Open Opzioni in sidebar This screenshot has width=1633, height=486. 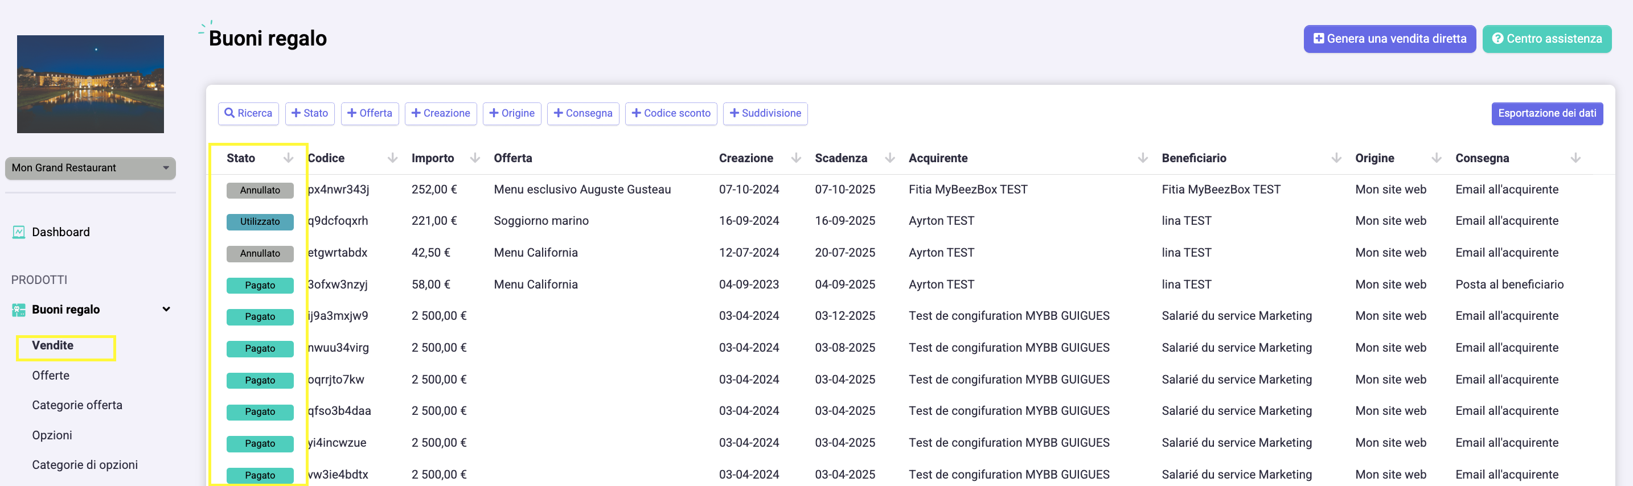pos(52,435)
